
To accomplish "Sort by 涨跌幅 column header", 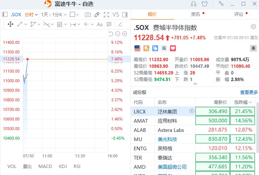I will click(x=243, y=102).
